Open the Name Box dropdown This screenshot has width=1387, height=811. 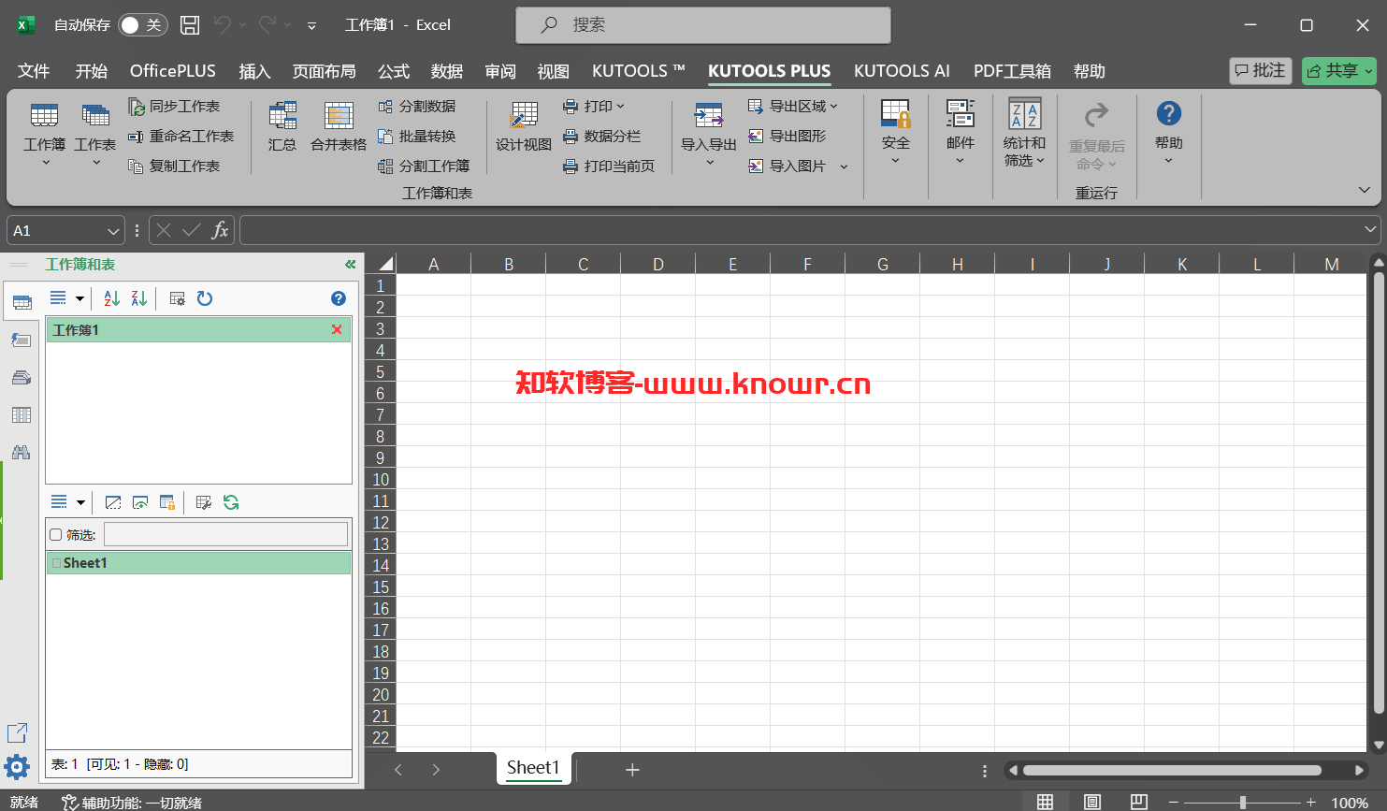tap(113, 231)
